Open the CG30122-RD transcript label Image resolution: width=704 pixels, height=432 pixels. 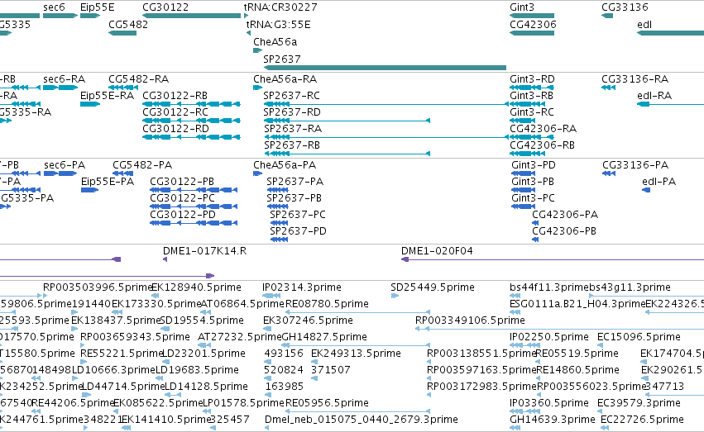(175, 129)
